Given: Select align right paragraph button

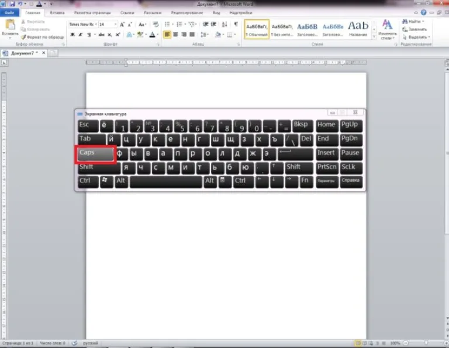Looking at the screenshot, I should (x=184, y=35).
